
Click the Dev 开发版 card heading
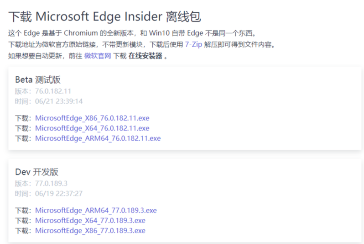click(36, 172)
